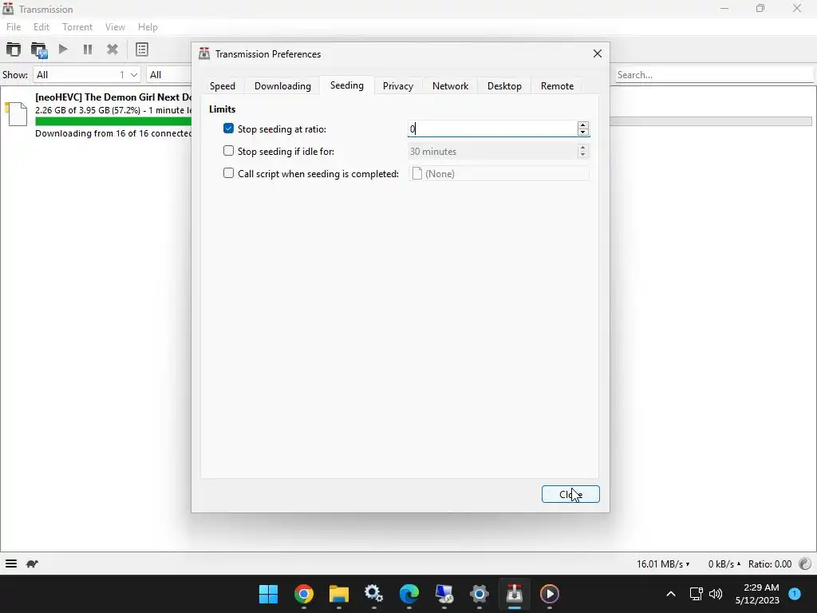This screenshot has height=613, width=817.
Task: Click the green torrent progress bar
Action: 113,121
